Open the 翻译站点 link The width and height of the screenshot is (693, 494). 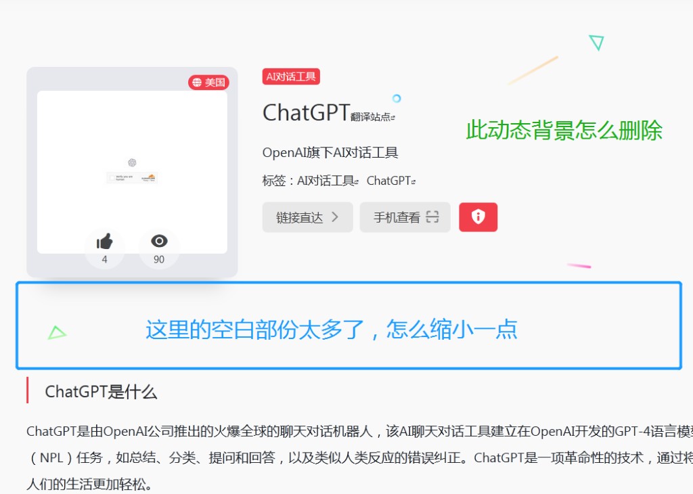pos(372,116)
